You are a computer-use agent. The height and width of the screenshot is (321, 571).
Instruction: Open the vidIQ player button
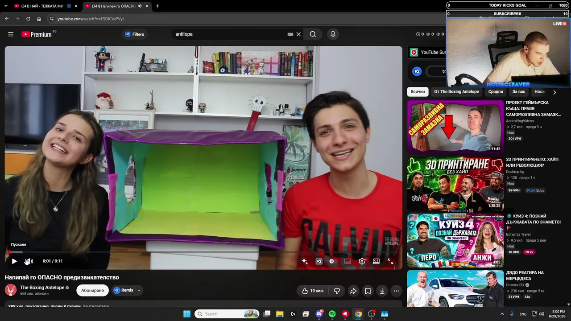(x=319, y=261)
